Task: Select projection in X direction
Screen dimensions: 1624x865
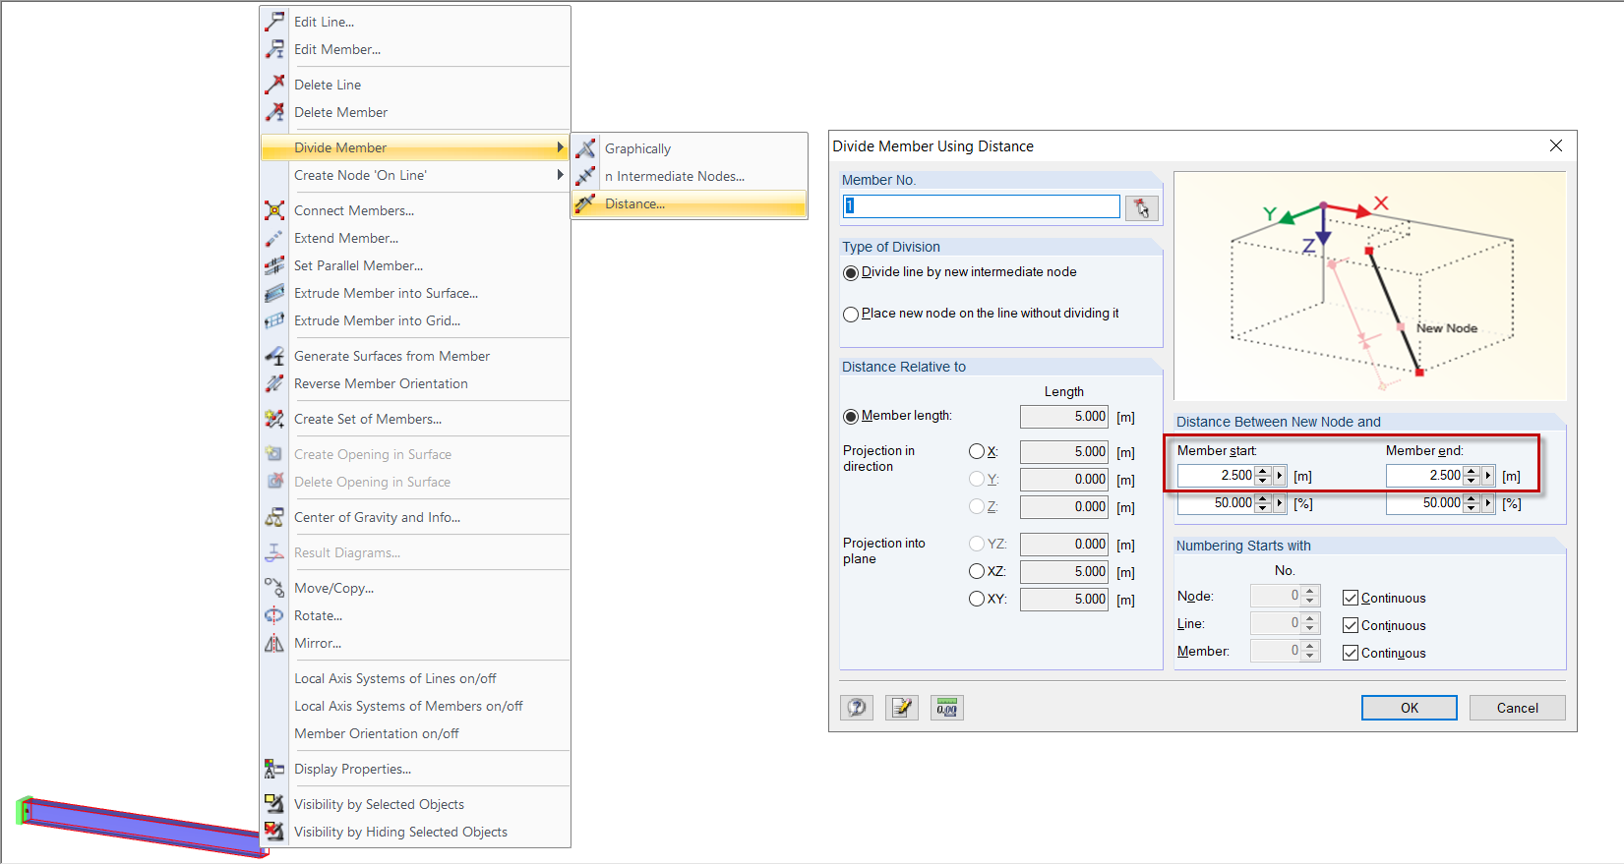Action: tap(977, 451)
